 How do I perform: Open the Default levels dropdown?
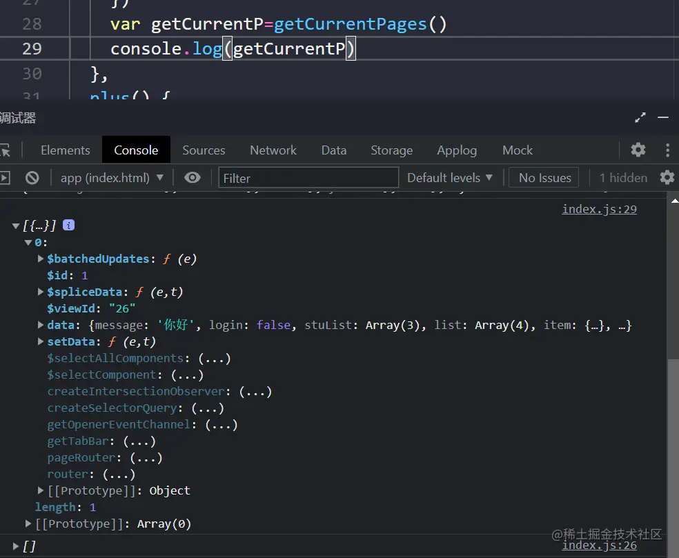[449, 178]
